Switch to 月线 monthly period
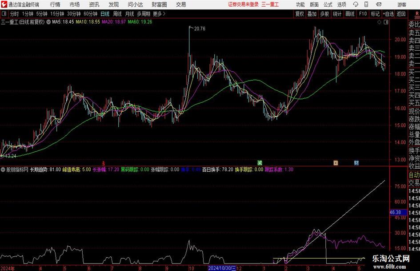The width and height of the screenshot is (420, 271). [129, 14]
